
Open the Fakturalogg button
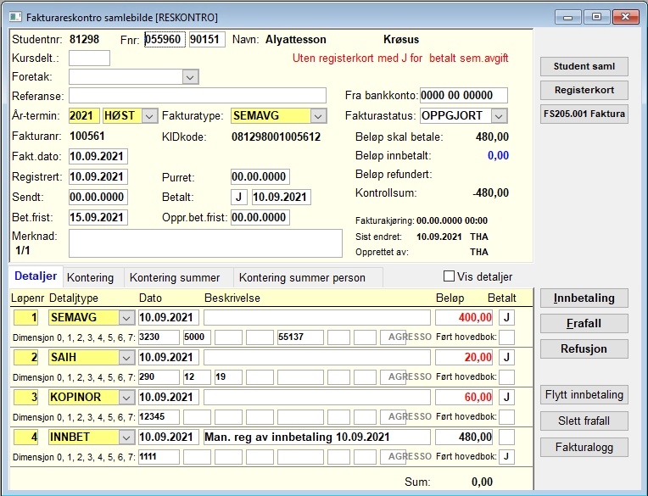click(584, 448)
